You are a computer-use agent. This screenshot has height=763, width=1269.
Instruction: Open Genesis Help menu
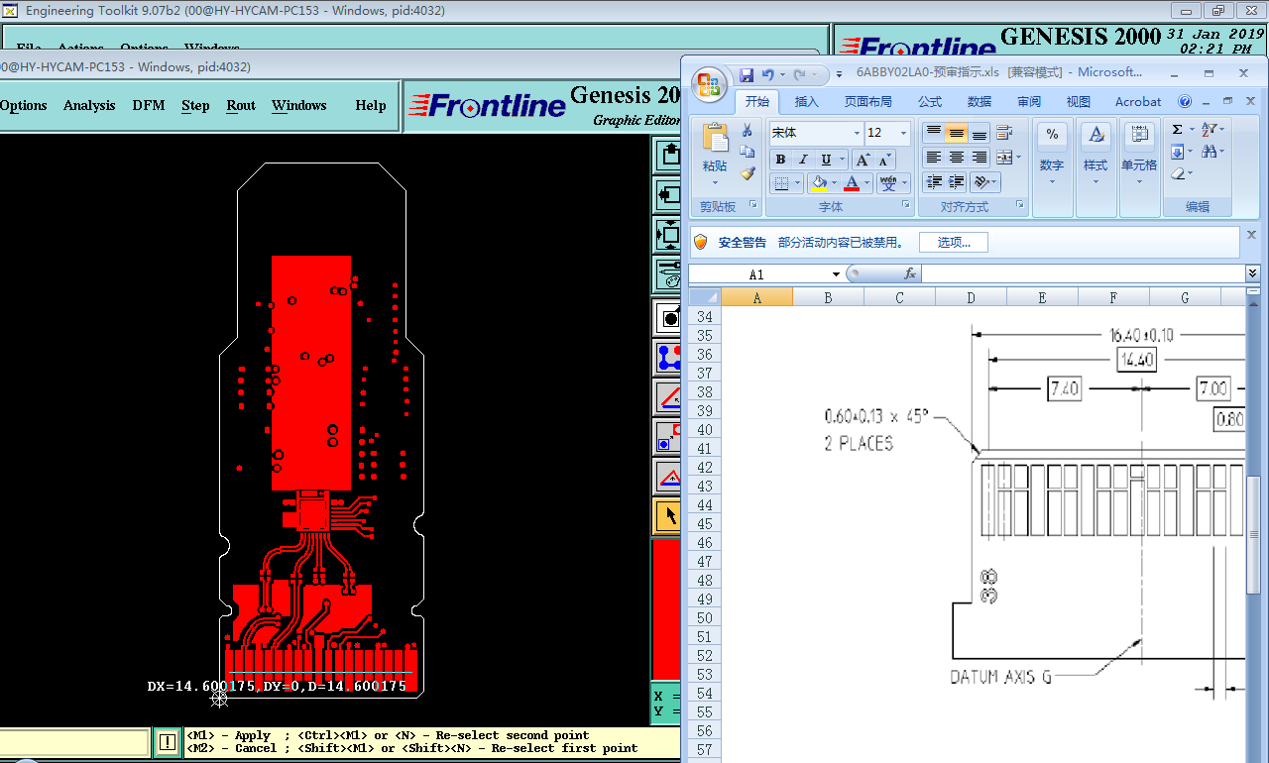tap(371, 106)
